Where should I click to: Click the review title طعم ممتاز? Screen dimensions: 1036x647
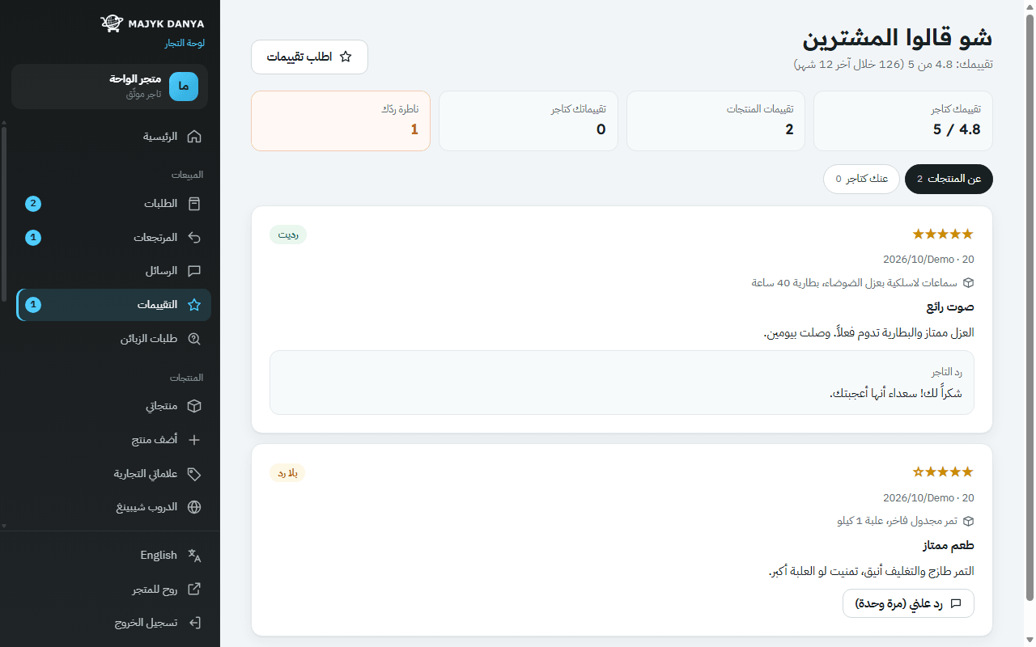click(x=949, y=545)
